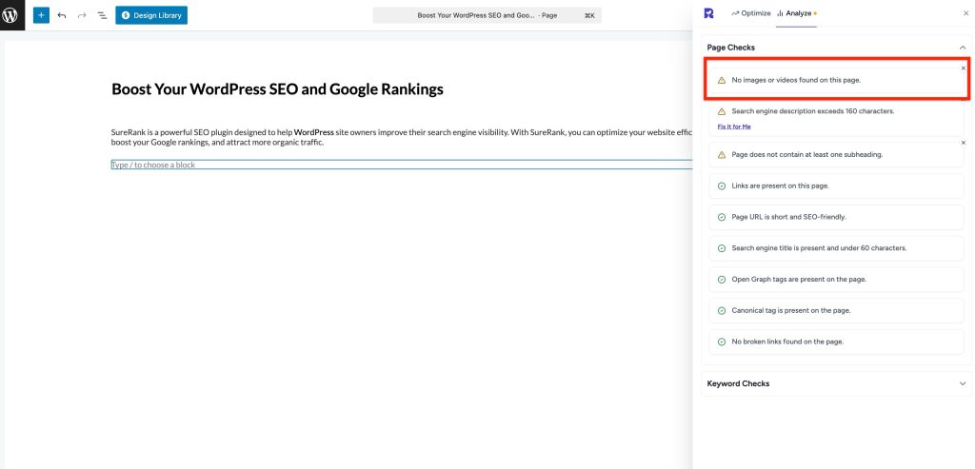Open the page title command palette bar
This screenshot has width=975, height=469.
pyautogui.click(x=487, y=15)
